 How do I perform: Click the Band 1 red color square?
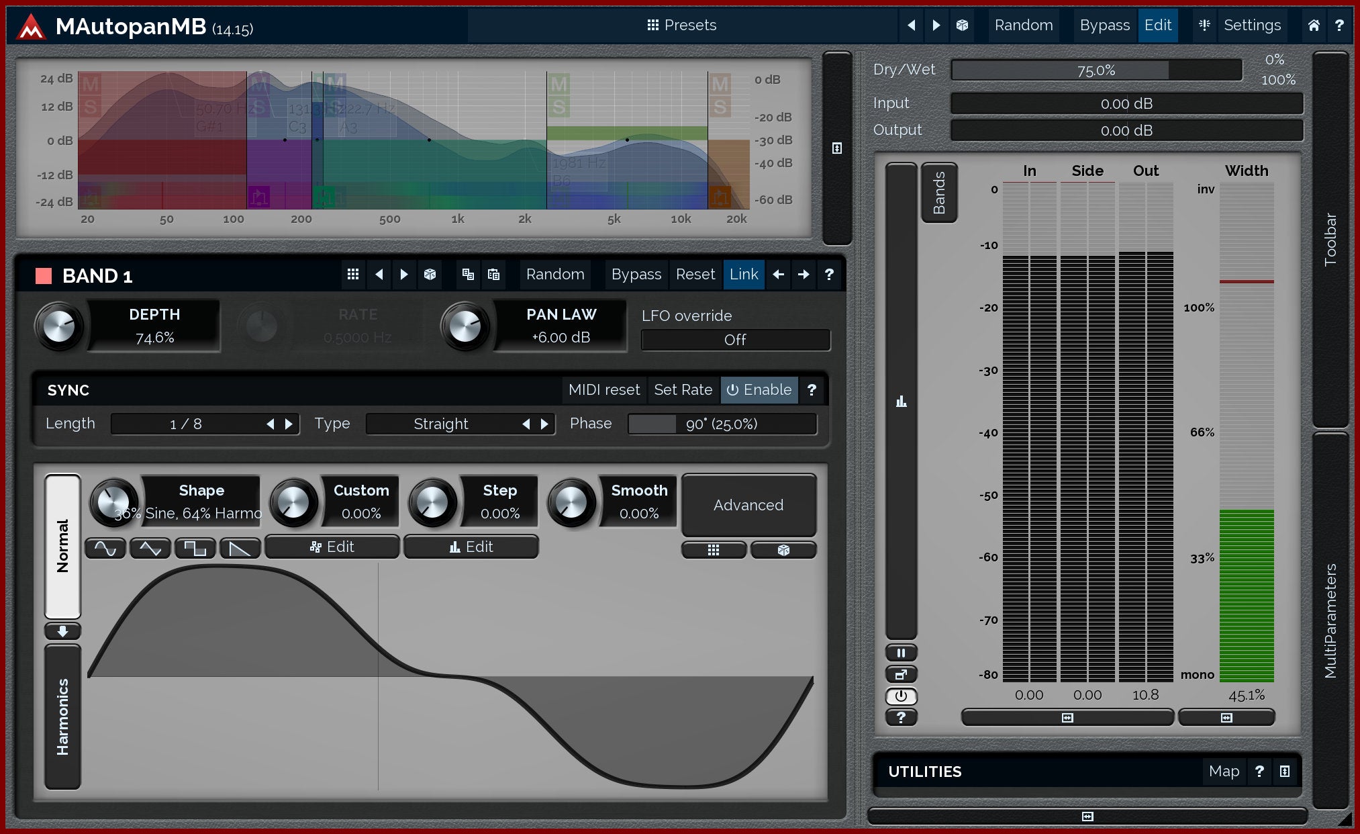point(44,275)
